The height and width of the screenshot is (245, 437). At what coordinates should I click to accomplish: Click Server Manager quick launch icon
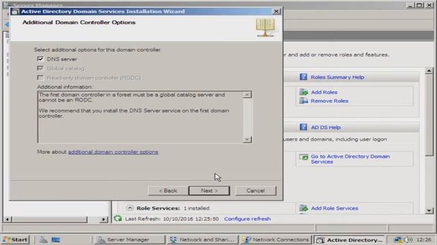[43, 240]
